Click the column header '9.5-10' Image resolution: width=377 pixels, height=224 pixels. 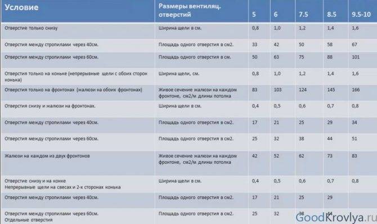pos(361,15)
